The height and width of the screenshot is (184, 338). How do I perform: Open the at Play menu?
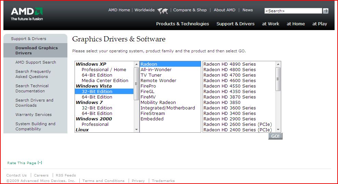(320, 24)
